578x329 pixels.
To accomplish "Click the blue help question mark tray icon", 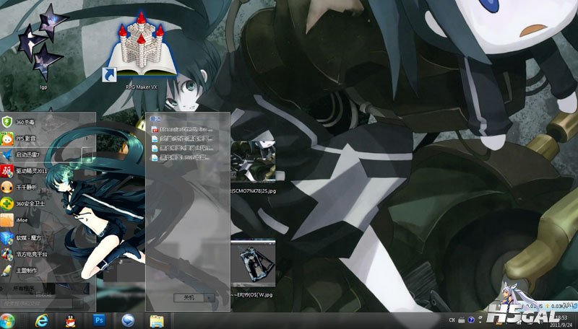I will 471,320.
